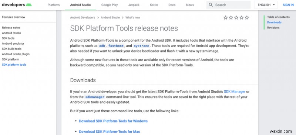Rate page with second star
The width and height of the screenshot is (296, 135).
click(x=231, y=18)
